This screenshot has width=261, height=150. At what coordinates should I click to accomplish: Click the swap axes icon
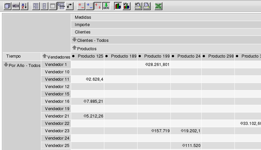click(69, 6)
